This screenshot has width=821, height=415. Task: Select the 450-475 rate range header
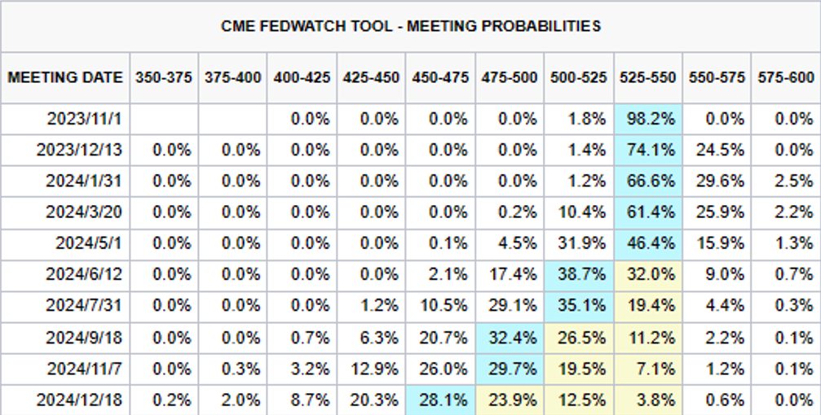[440, 78]
